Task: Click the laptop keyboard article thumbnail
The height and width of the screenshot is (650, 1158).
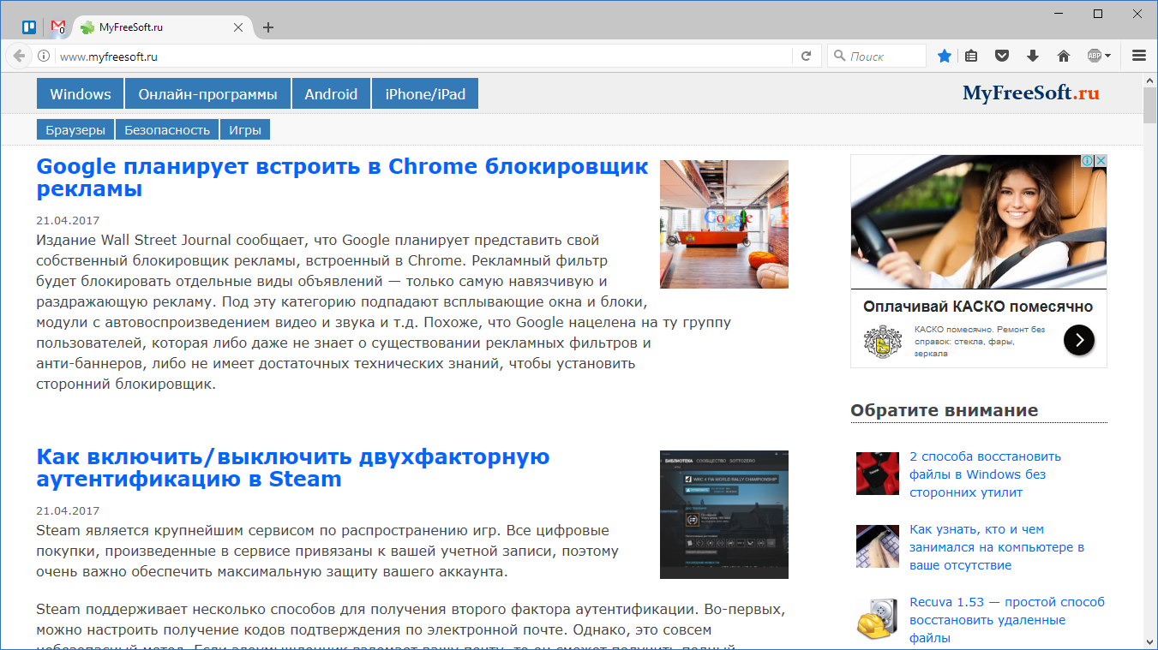Action: [878, 546]
